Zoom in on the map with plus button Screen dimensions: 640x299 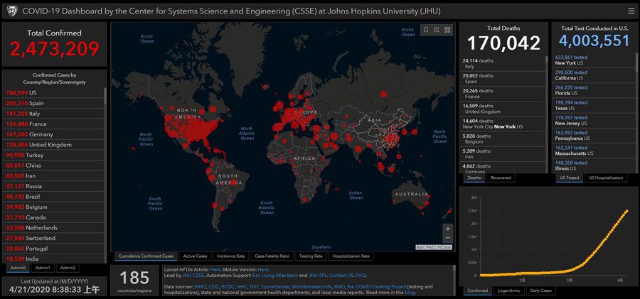click(x=447, y=229)
